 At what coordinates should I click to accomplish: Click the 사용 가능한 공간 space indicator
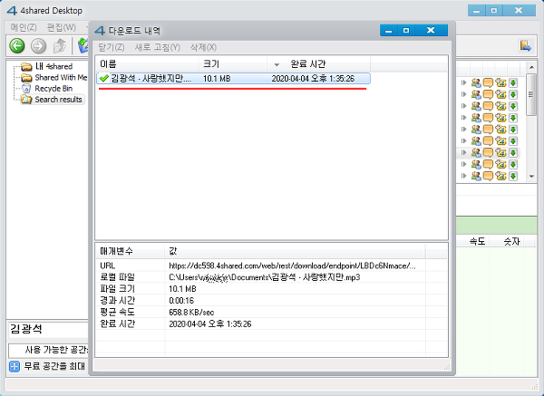[x=48, y=350]
